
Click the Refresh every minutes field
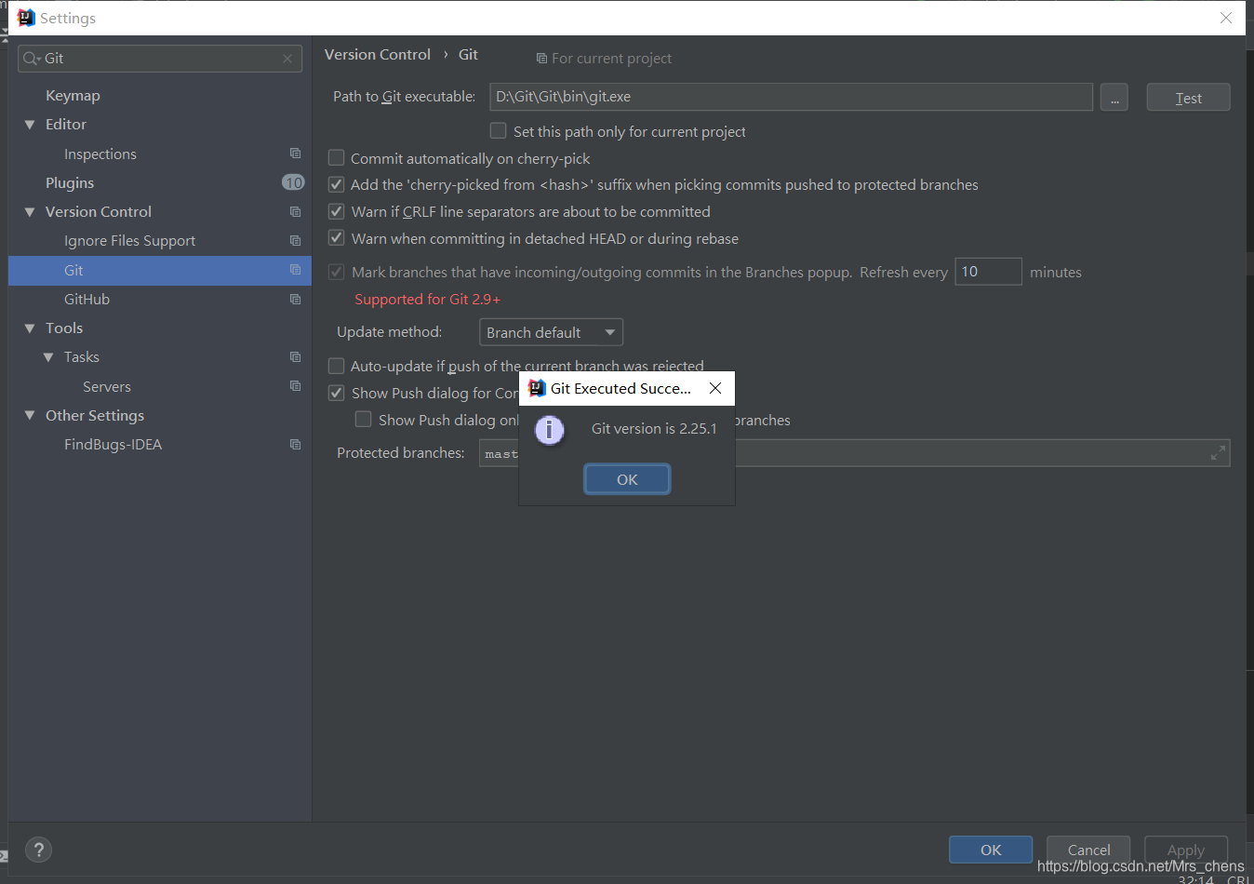[x=988, y=272]
